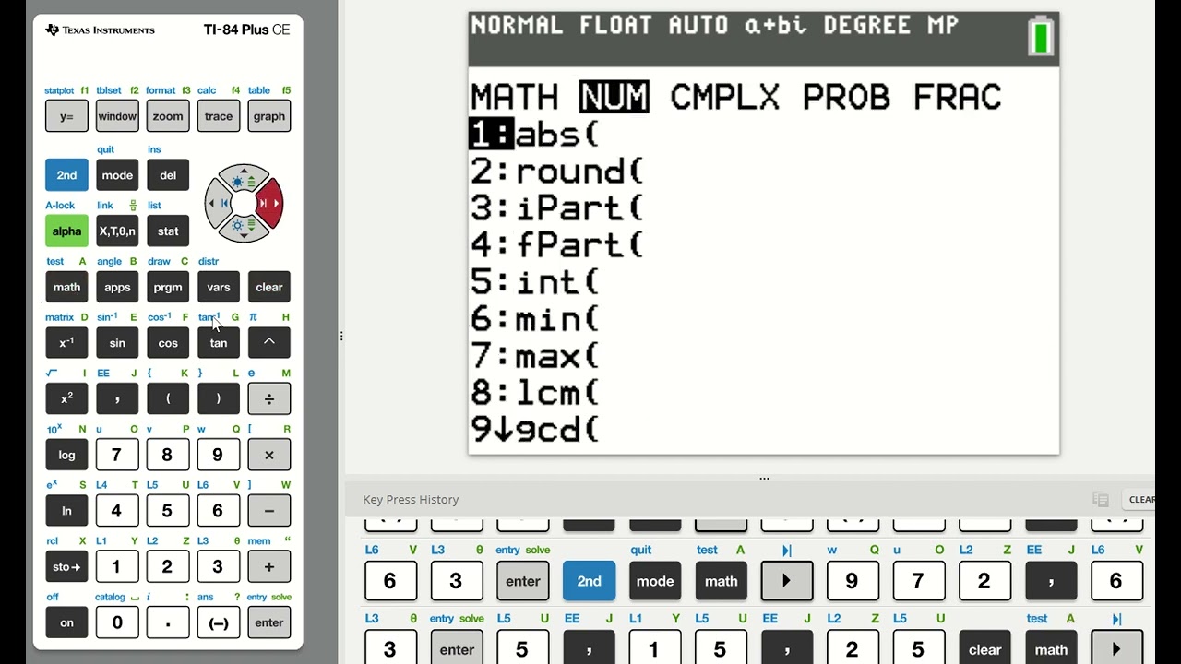Click the mode key on the calculator keypad
Image resolution: width=1181 pixels, height=664 pixels.
(x=117, y=175)
